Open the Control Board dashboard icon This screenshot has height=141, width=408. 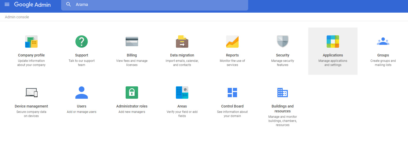pos(232,93)
